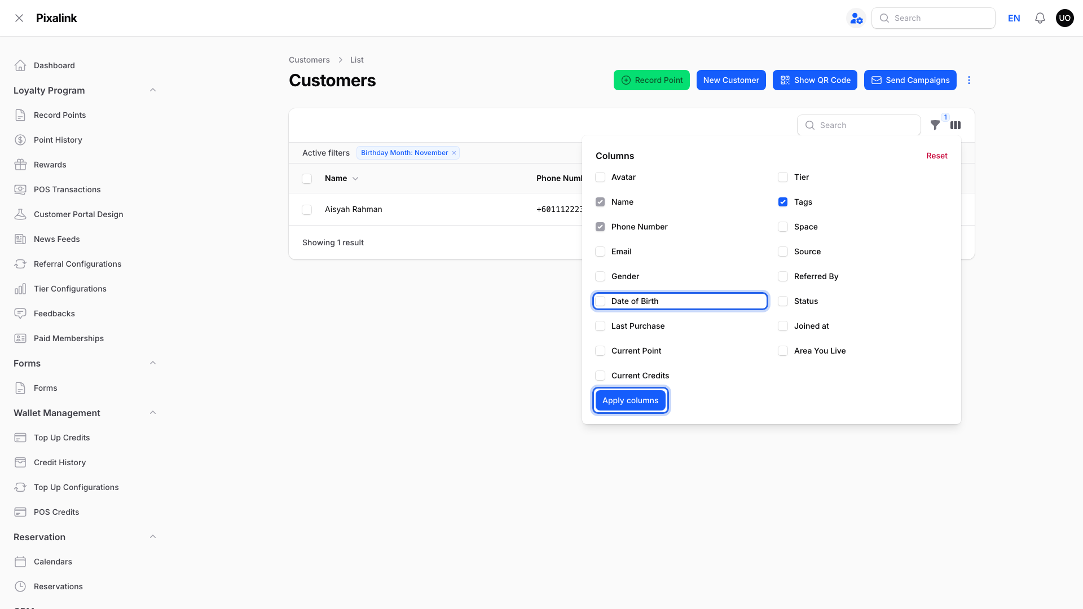1083x609 pixels.
Task: Click the News Feeds newspaper icon
Action: [x=20, y=239]
